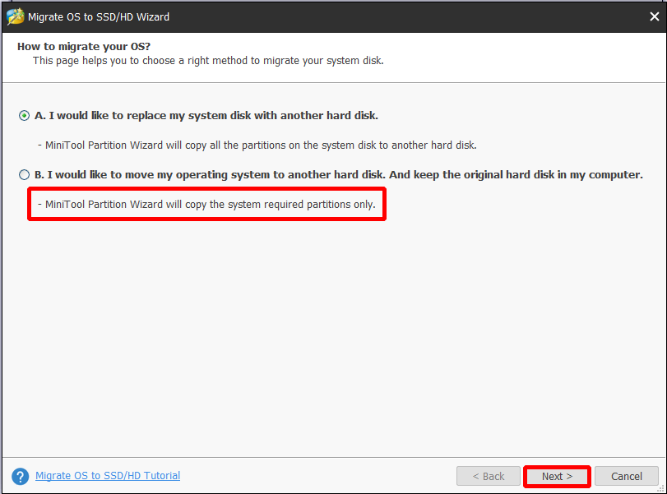Click the disabled Back button
The width and height of the screenshot is (667, 494).
pos(489,476)
